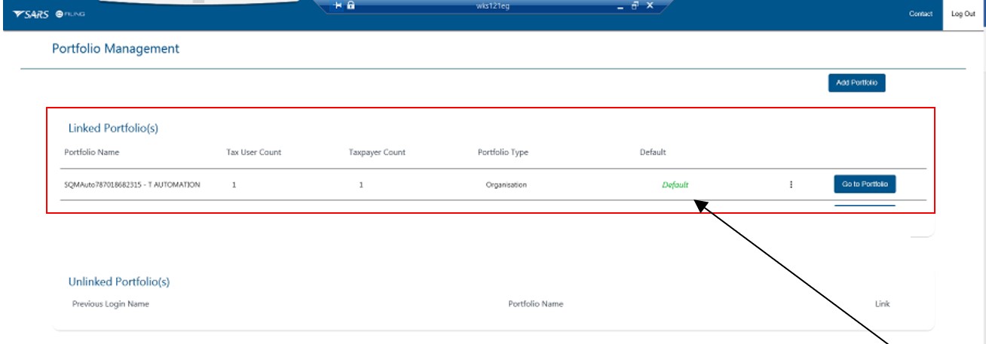Open the Contact page link

[920, 14]
